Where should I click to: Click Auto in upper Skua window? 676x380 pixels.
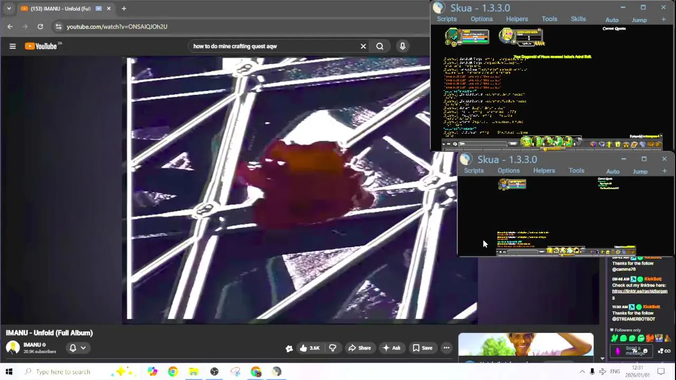[612, 20]
